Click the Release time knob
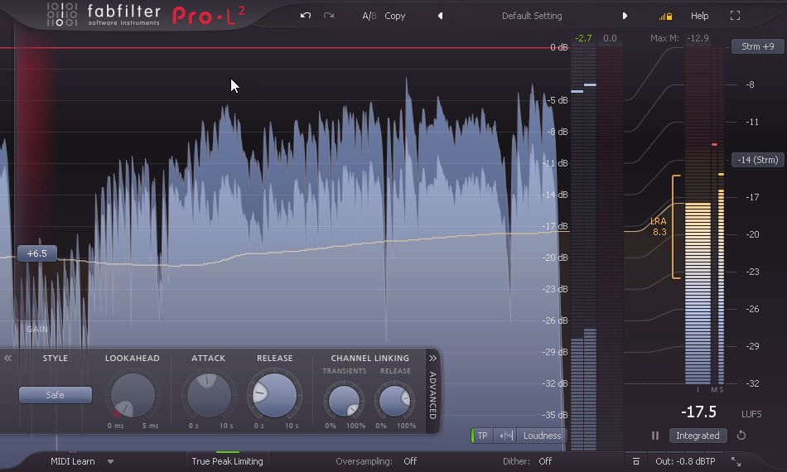This screenshot has height=472, width=787. click(274, 395)
